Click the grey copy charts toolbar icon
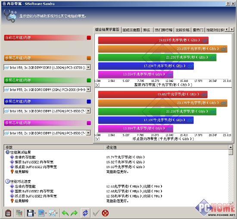237x219 pixels. click(x=19, y=213)
